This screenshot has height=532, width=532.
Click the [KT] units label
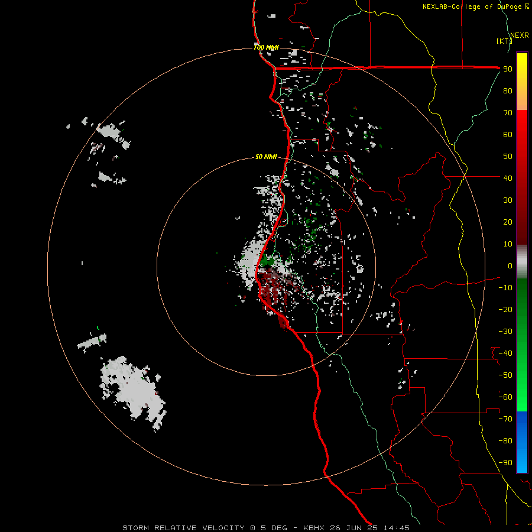tap(504, 41)
